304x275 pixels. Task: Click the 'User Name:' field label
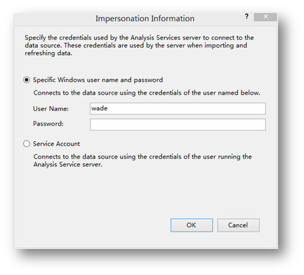point(51,109)
